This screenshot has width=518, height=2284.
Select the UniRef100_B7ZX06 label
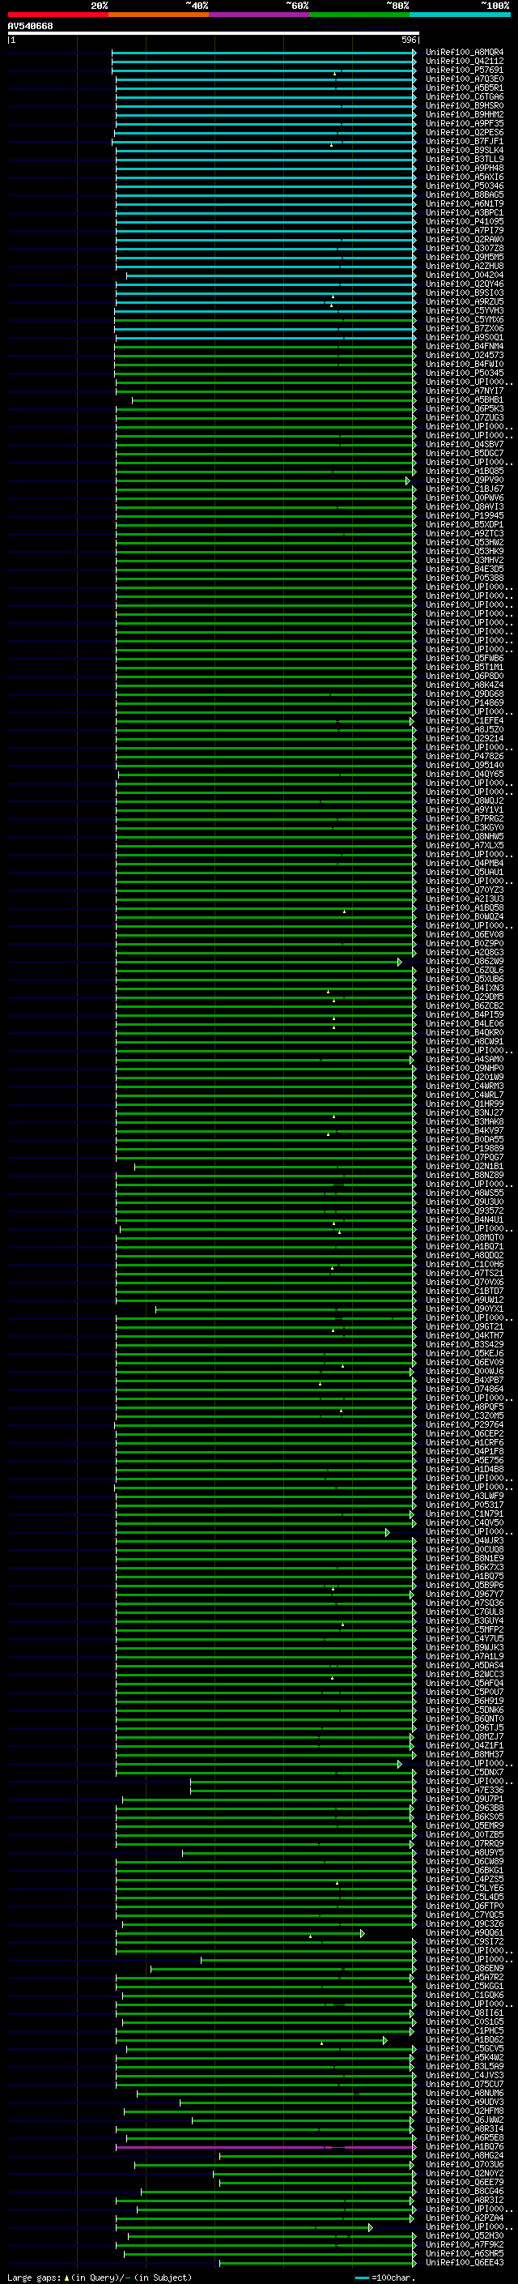(x=465, y=329)
